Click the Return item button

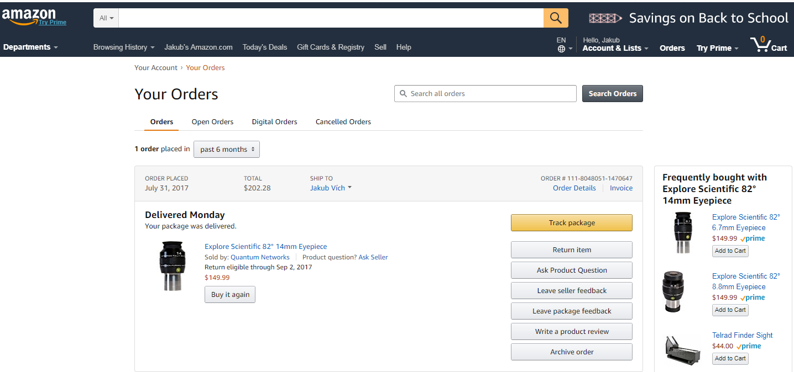tap(571, 250)
